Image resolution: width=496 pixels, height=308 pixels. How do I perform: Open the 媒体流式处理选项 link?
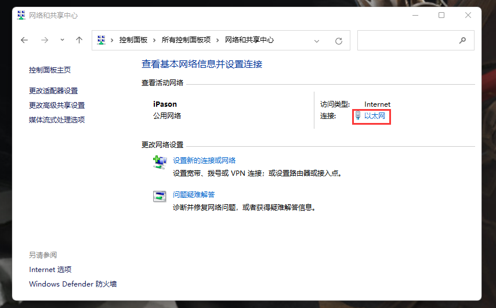[x=57, y=120]
